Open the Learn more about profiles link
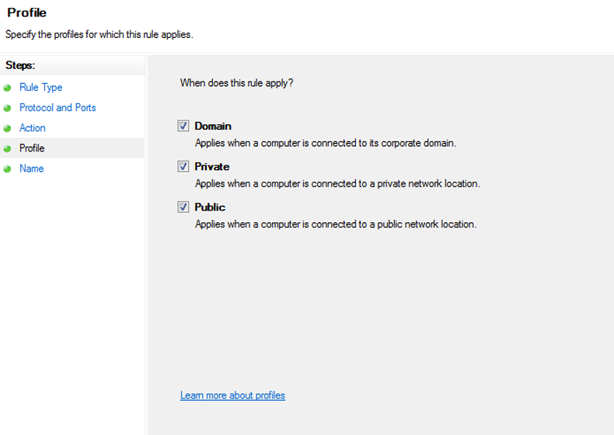The image size is (614, 435). point(232,395)
